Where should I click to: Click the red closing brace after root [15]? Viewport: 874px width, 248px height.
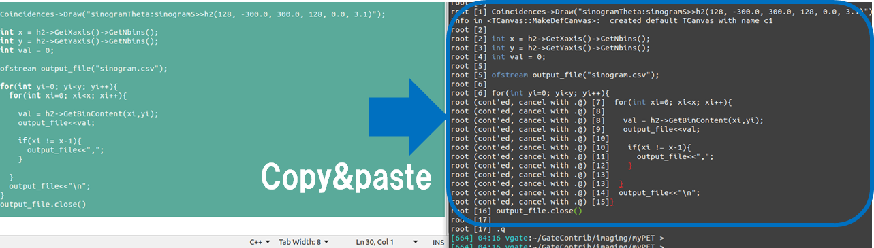(612, 202)
